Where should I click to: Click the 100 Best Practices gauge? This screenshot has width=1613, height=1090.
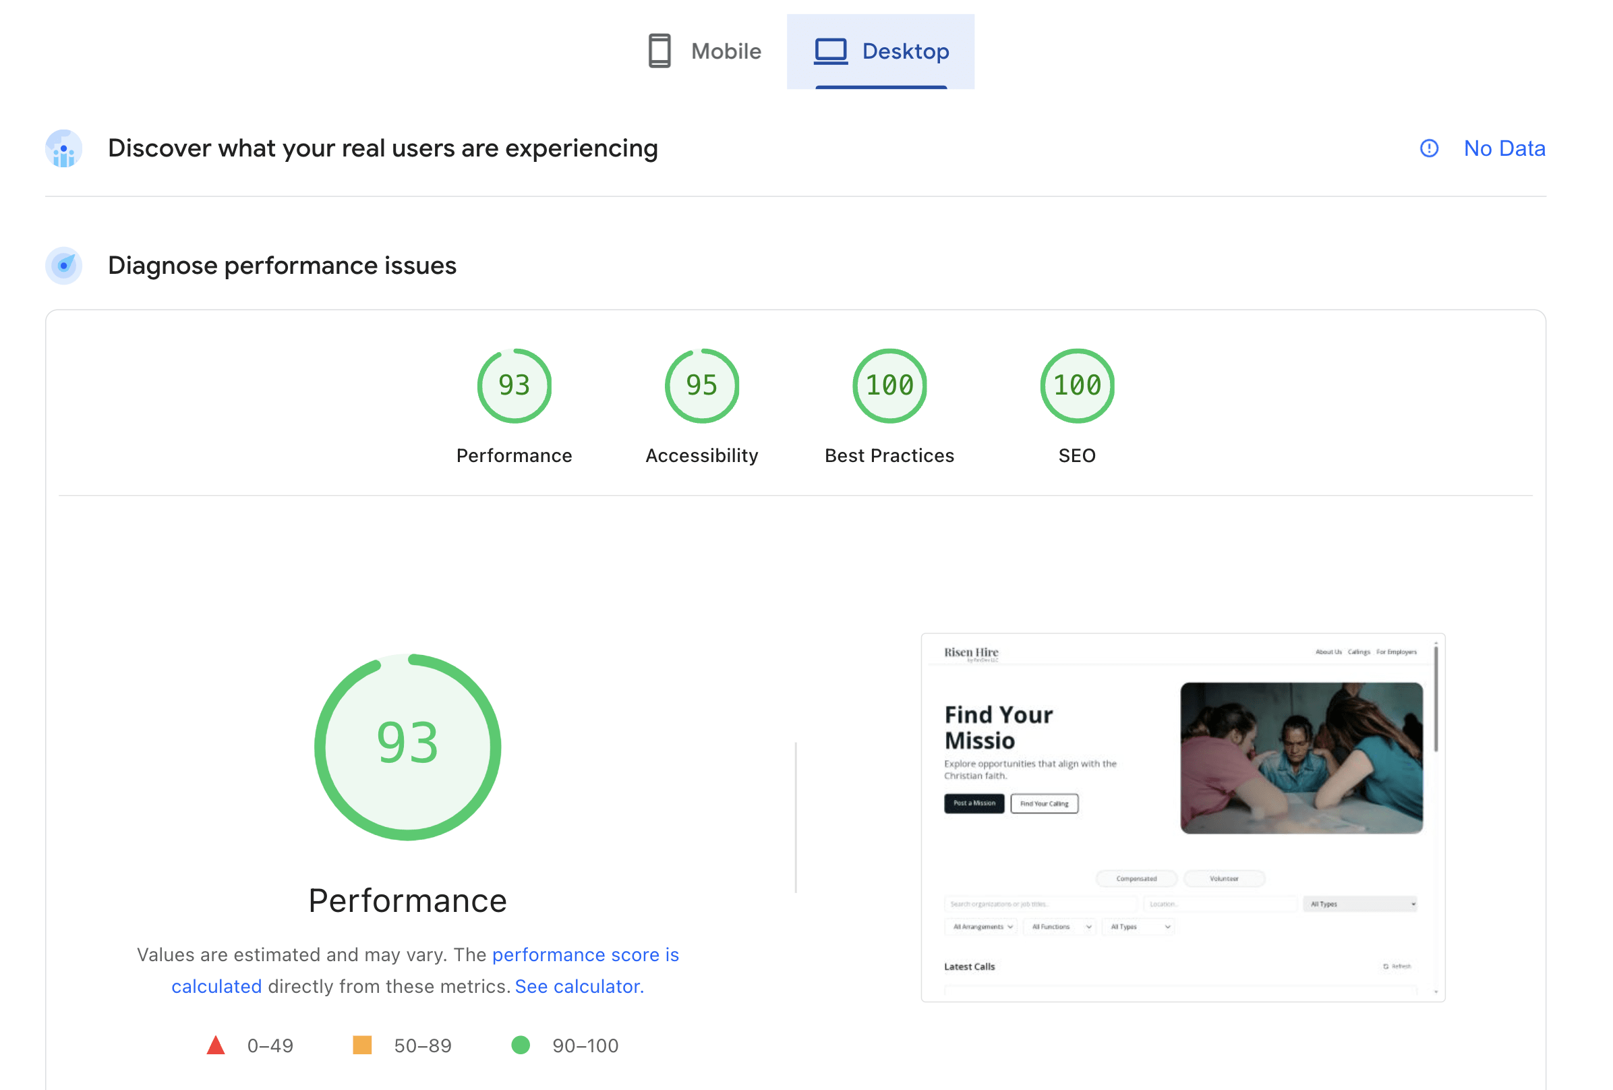[x=889, y=385]
